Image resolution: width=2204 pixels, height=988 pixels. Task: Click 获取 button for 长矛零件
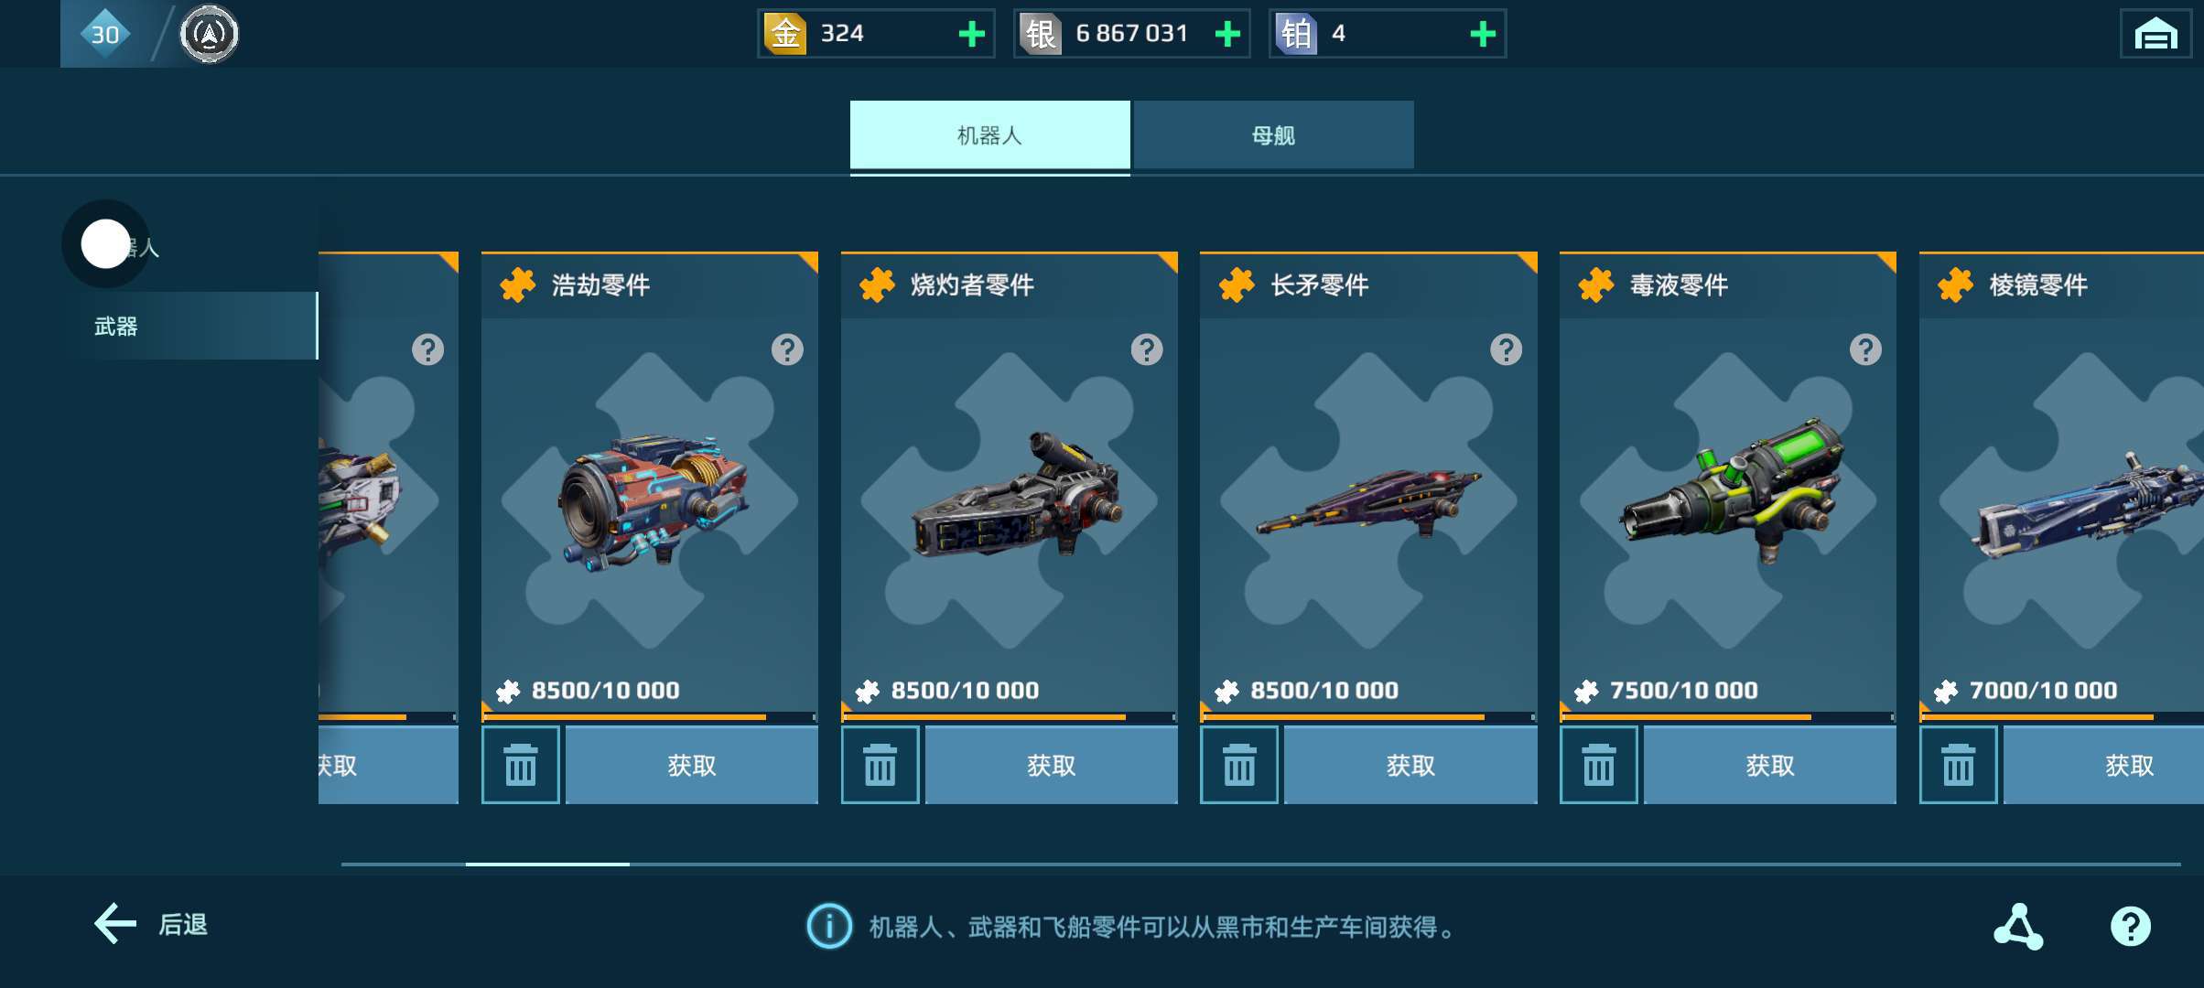click(x=1410, y=765)
